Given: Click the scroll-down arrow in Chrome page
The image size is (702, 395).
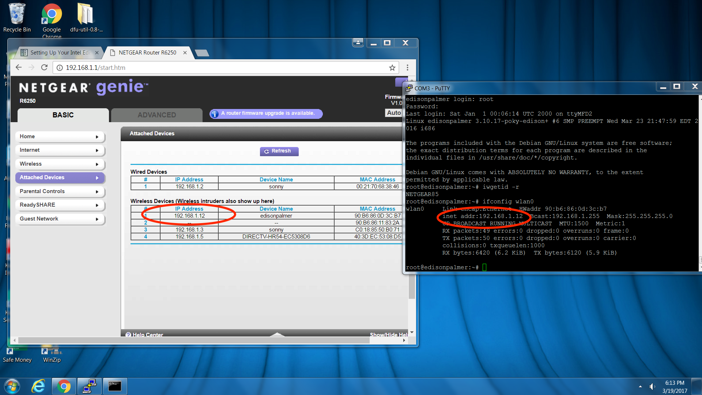Looking at the screenshot, I should coord(412,332).
